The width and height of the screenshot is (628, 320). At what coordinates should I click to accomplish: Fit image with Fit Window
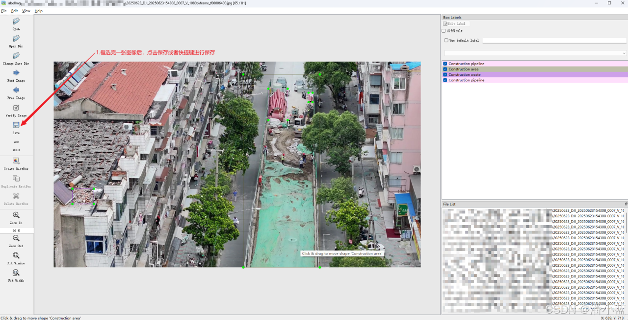point(16,258)
